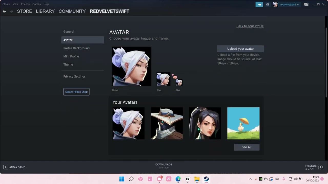Click Back to Your Profile link
This screenshot has height=184, width=328.
[x=250, y=26]
